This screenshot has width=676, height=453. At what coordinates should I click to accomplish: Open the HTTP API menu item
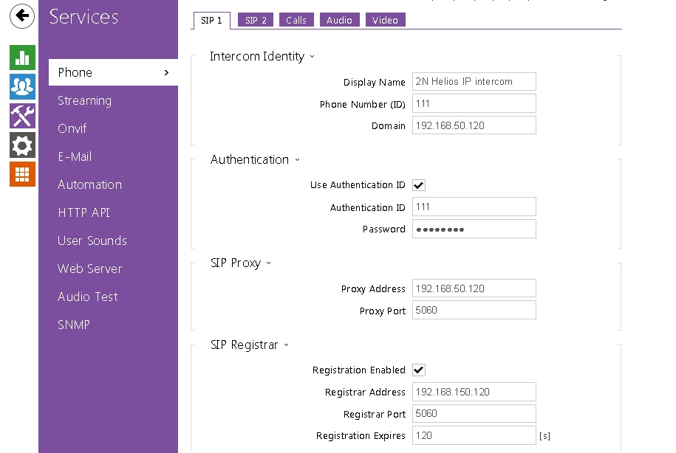coord(83,212)
